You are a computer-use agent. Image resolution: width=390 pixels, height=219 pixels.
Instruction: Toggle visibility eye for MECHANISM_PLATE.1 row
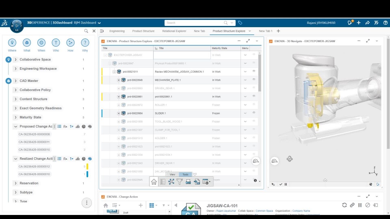253,79
